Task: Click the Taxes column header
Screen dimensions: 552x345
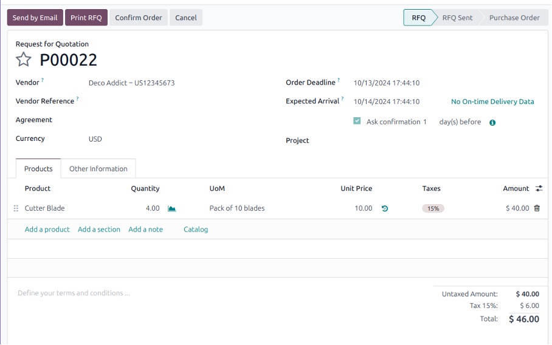Action: pyautogui.click(x=431, y=188)
